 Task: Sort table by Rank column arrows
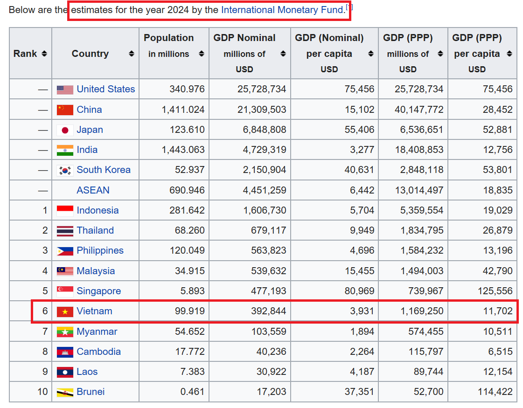click(x=44, y=54)
